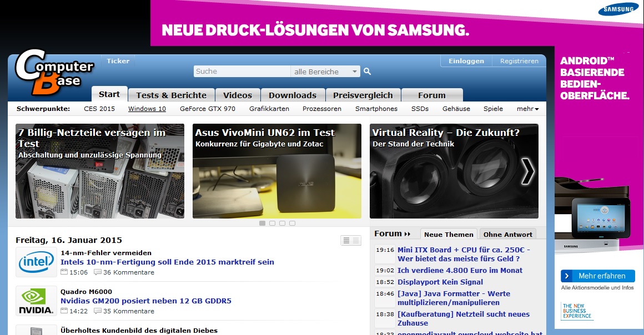Click 'Forum' sidebar heading

[x=388, y=234]
